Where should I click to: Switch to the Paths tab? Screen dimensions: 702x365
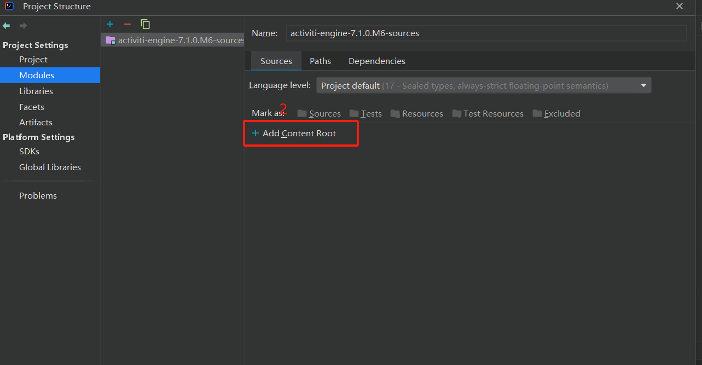(320, 61)
